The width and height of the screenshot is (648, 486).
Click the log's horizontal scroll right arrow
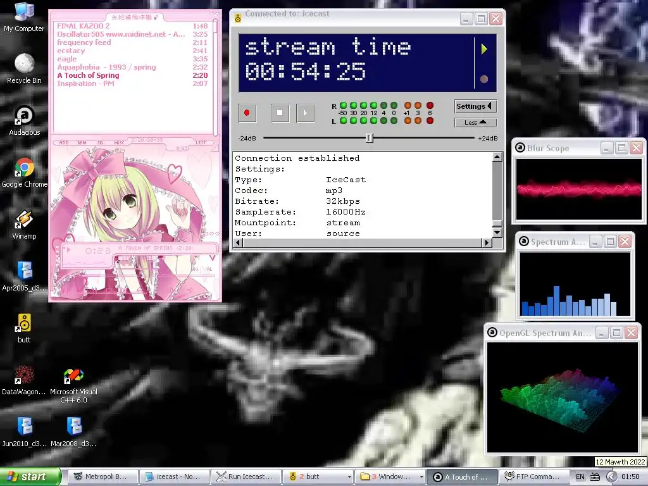click(x=487, y=242)
